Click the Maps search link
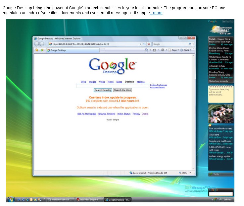This screenshot has height=206, width=244. tap(119, 82)
